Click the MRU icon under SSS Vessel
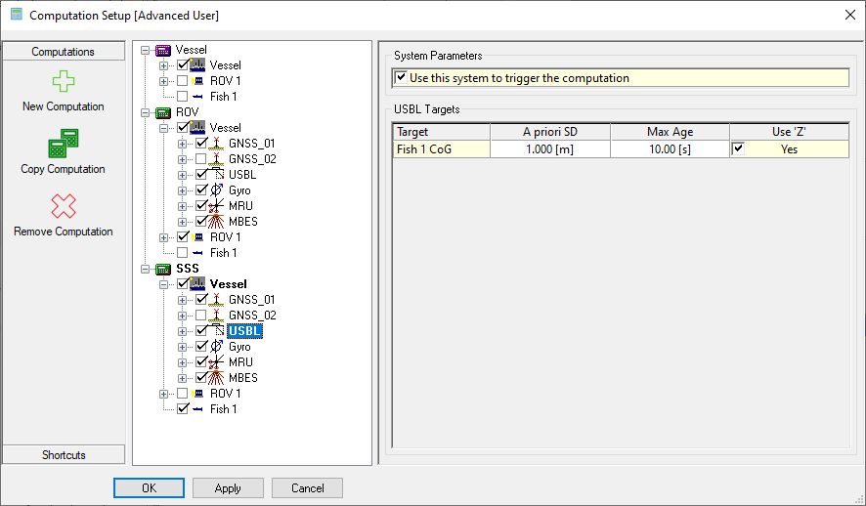 (217, 362)
